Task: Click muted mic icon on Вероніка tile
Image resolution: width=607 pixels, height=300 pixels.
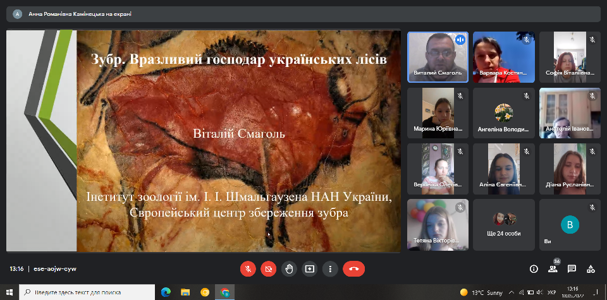Action: click(x=460, y=152)
